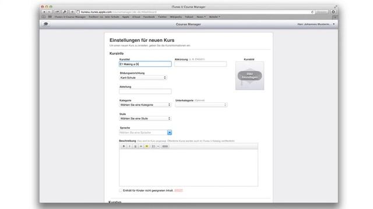Go back with the Safari back arrow
The width and height of the screenshot is (373, 209).
point(44,12)
